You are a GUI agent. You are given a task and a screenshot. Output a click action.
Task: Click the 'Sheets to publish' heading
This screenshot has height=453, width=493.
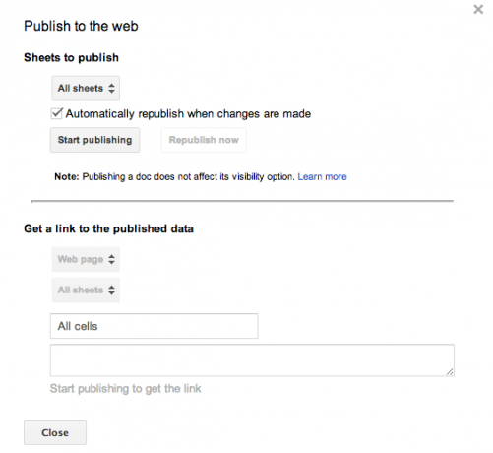click(71, 58)
